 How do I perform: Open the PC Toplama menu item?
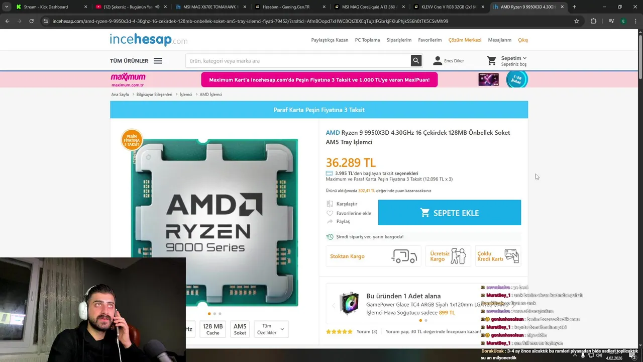367,40
